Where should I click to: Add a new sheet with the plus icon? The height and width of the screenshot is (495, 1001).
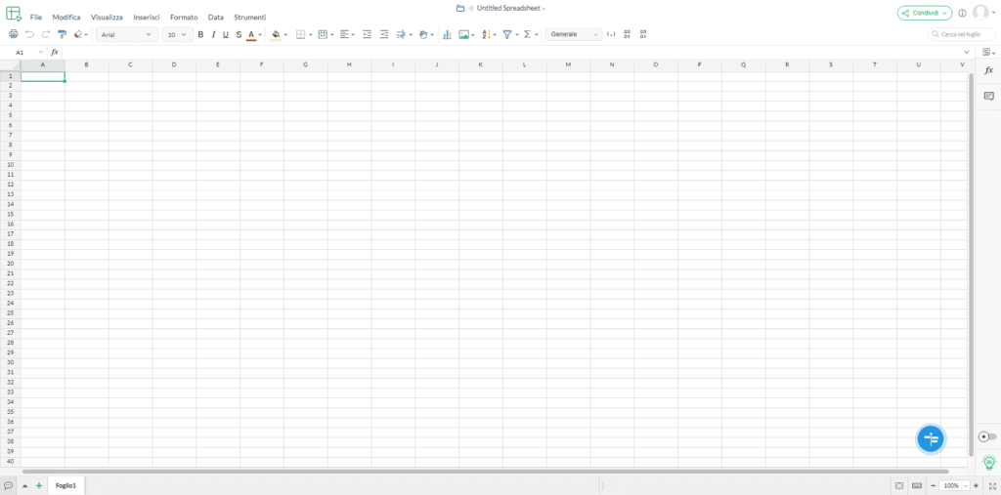coord(39,485)
